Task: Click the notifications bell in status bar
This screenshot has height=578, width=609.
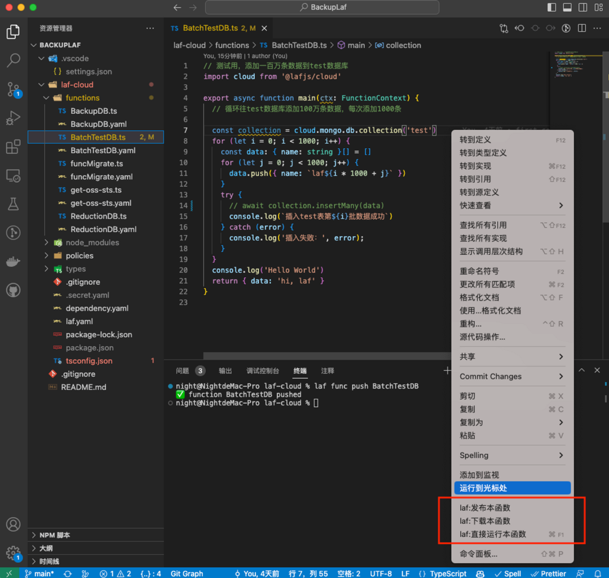Action: click(598, 573)
